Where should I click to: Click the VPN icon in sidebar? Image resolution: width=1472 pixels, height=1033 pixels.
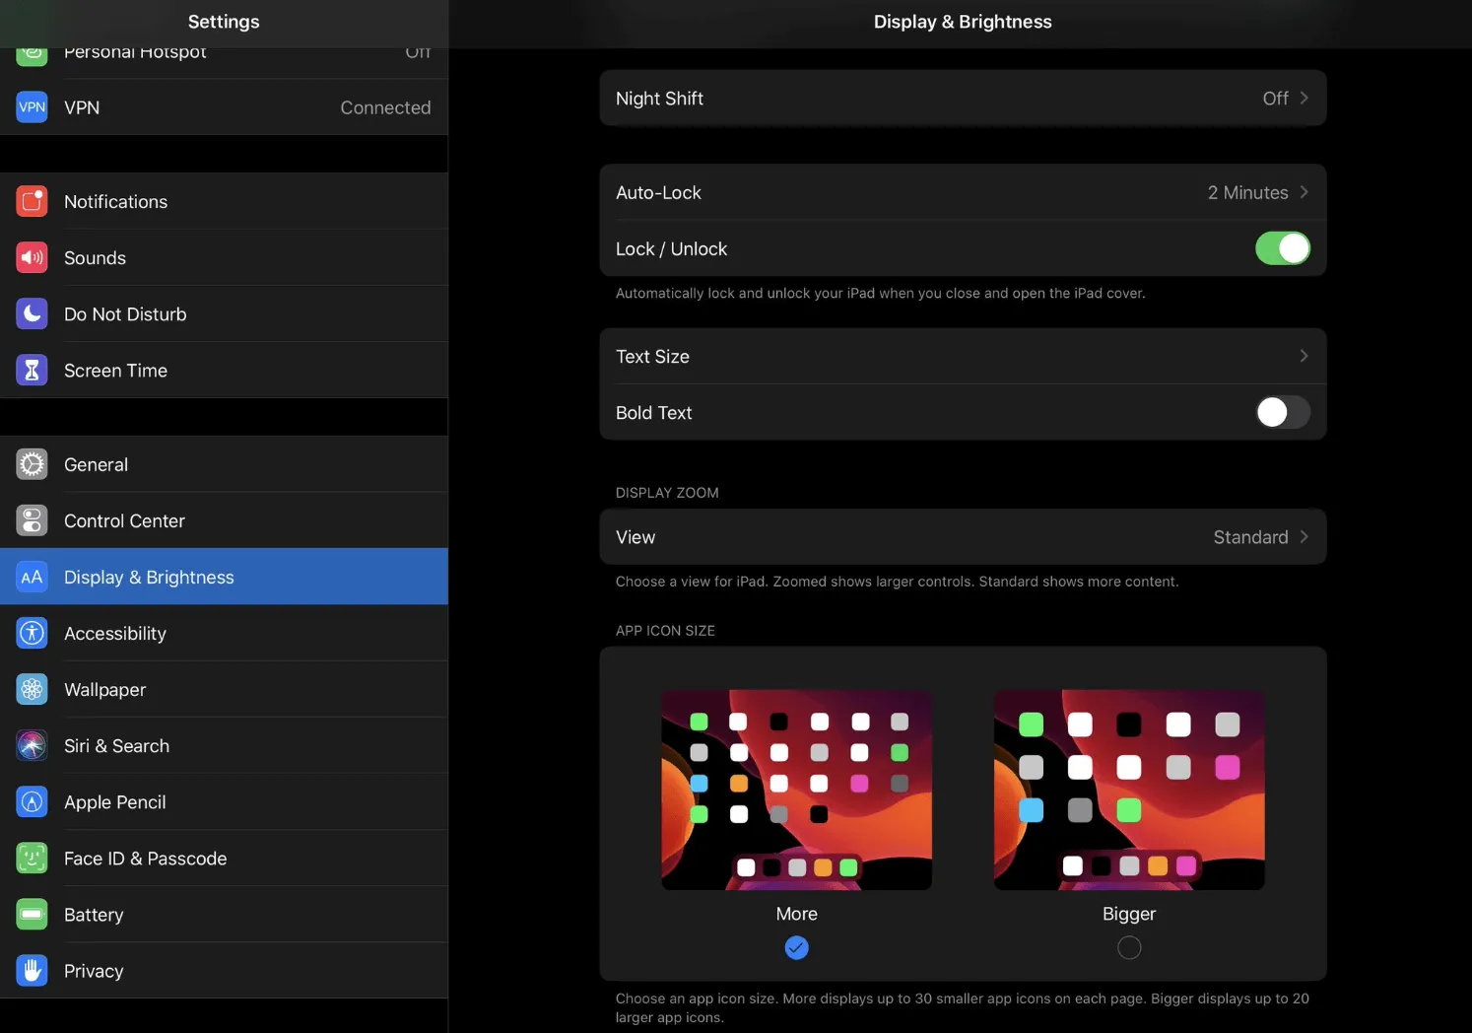coord(32,107)
